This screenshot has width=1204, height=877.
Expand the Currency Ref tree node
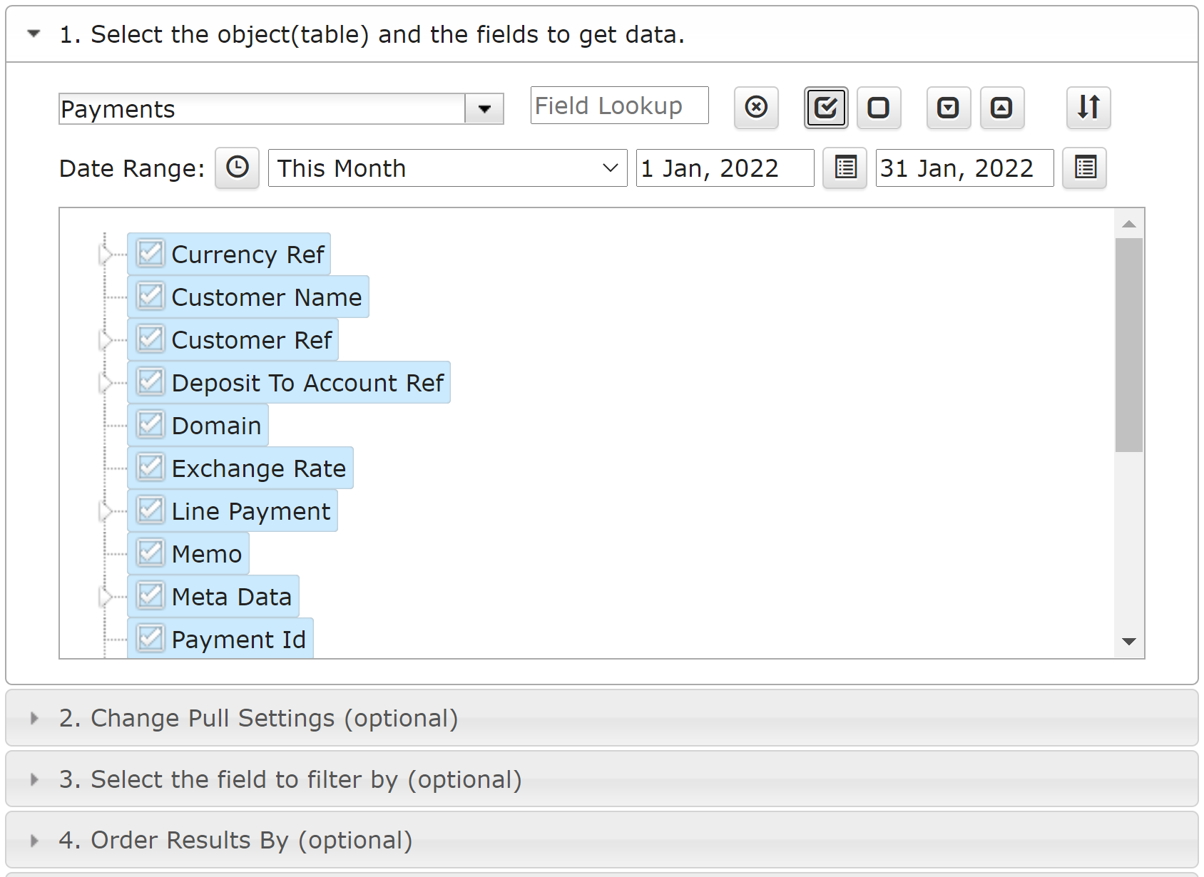pyautogui.click(x=106, y=255)
